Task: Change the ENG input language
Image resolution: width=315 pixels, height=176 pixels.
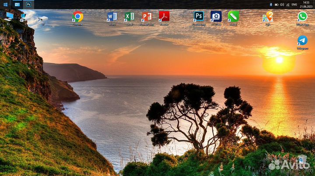Action: (x=294, y=4)
